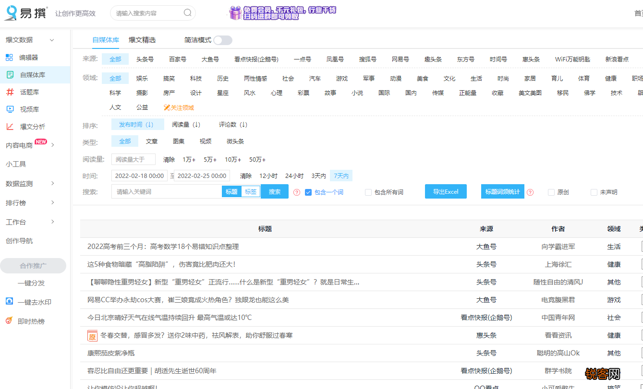
Task: Click the 阅读量大于 input field
Action: [133, 159]
